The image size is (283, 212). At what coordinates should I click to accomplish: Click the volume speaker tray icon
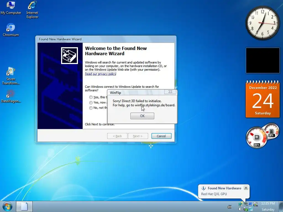tap(241, 209)
